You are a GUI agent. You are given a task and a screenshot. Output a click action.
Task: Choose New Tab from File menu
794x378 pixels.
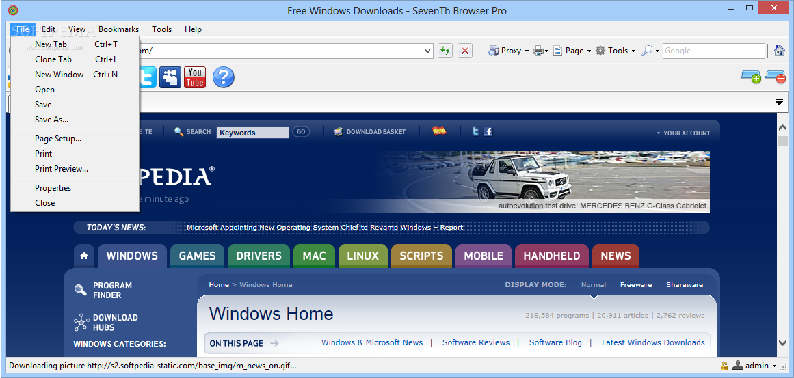coord(75,44)
